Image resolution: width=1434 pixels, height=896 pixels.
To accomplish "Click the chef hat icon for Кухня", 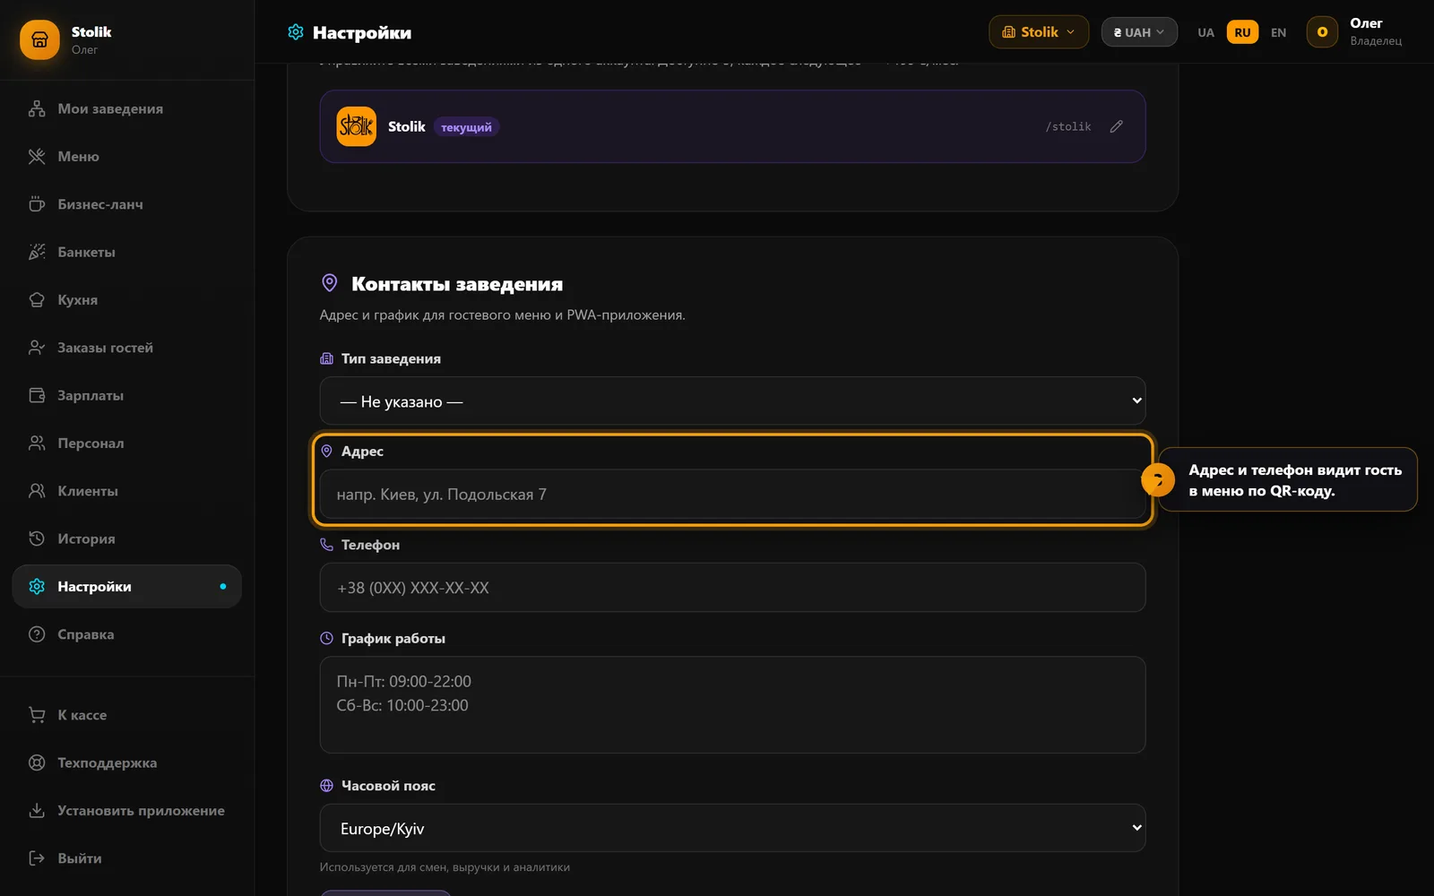I will (x=37, y=300).
